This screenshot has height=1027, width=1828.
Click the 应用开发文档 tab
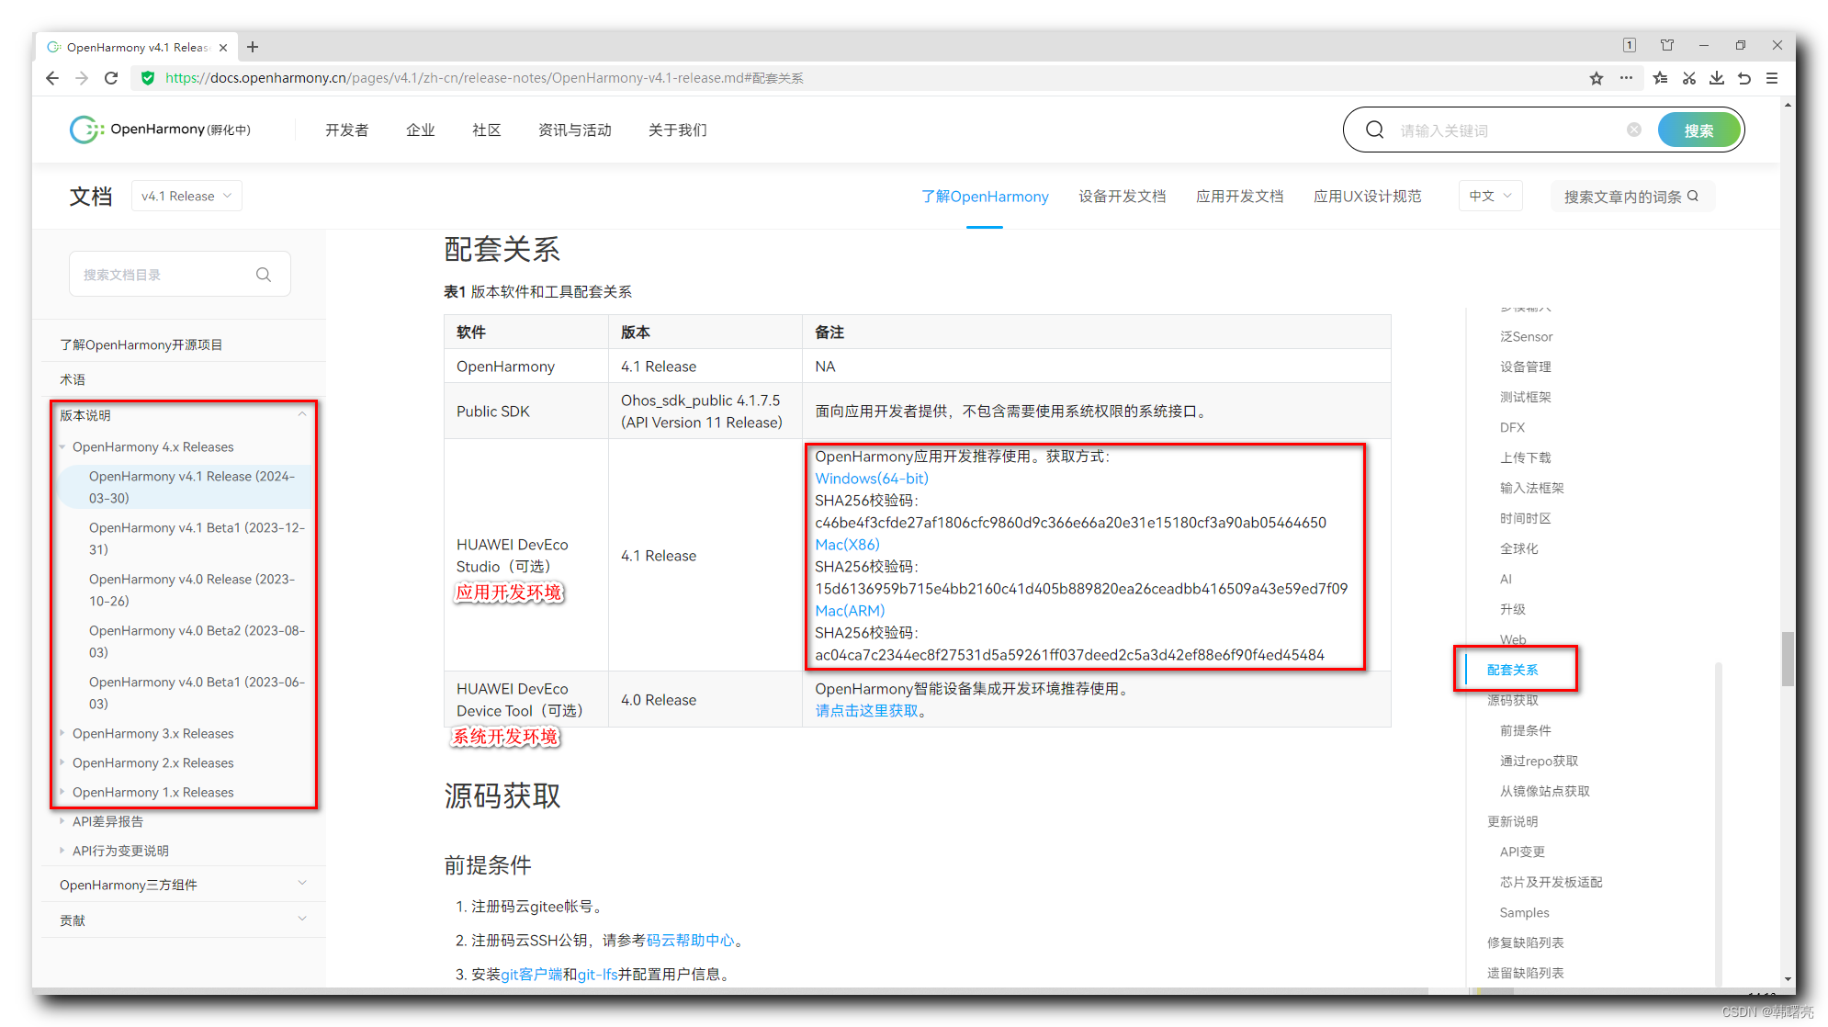(x=1238, y=196)
